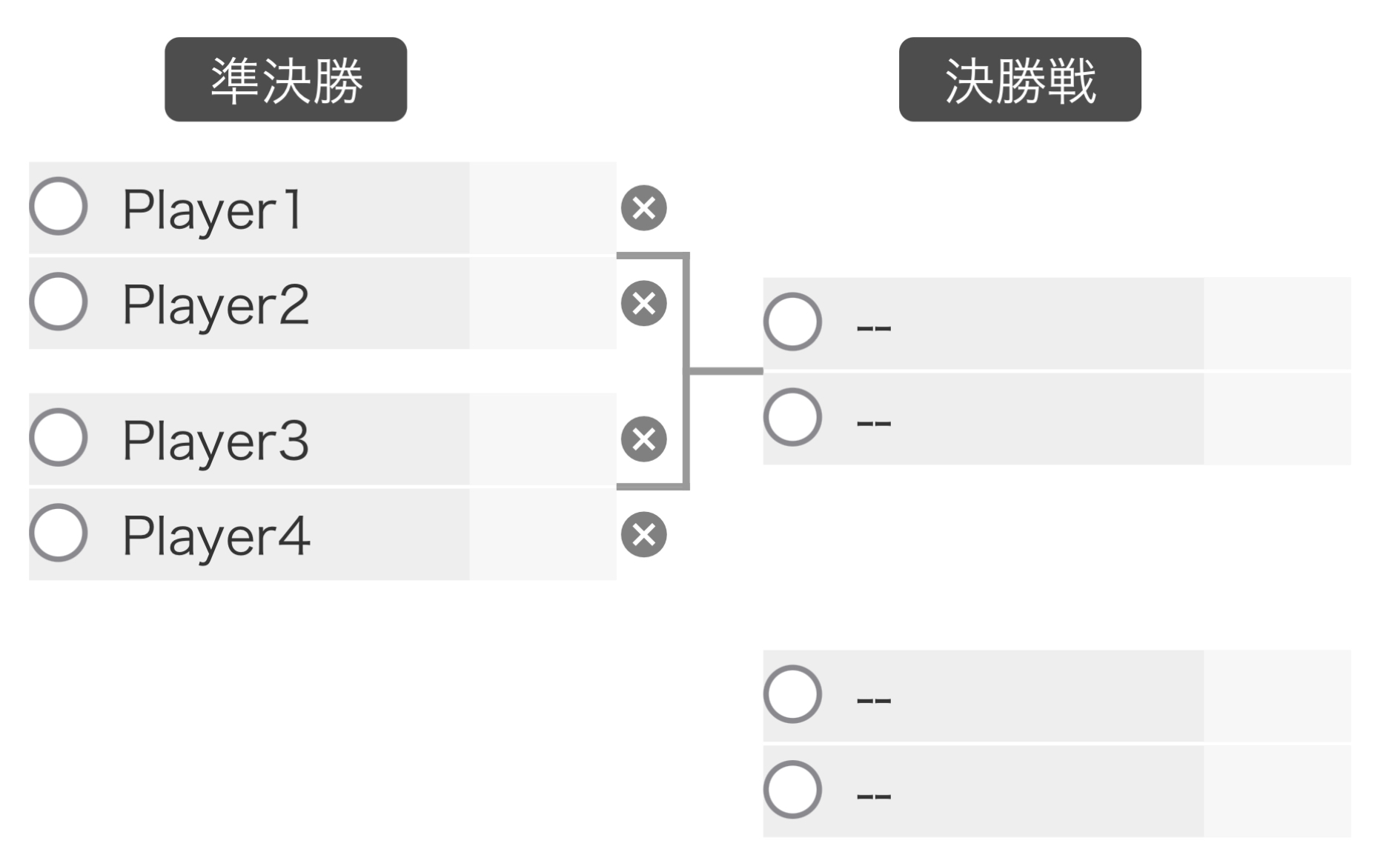Select second finalist circle in 決勝戦
The image size is (1392, 849).
pyautogui.click(x=793, y=417)
